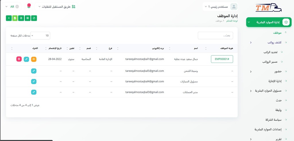Open وثيقة in the sidebar
294x141 pixels.
278,110
